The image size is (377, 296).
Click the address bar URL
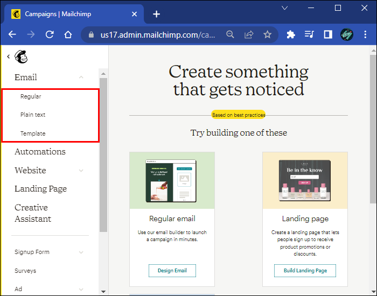[x=158, y=35]
